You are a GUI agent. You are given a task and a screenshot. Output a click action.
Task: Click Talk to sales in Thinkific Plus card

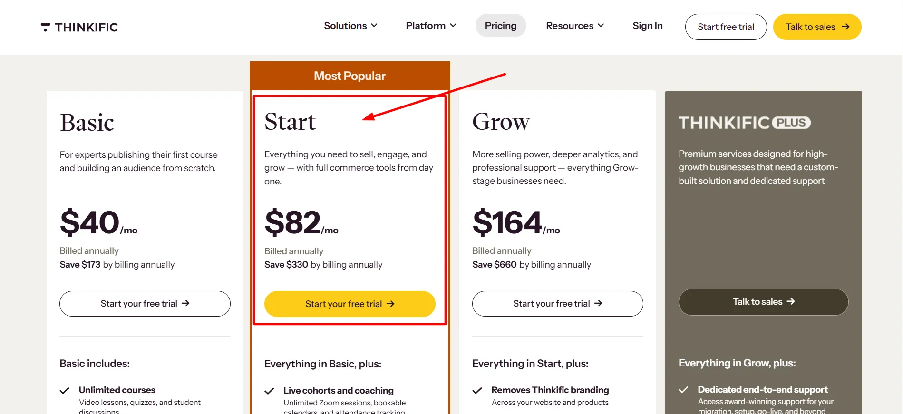[764, 302]
